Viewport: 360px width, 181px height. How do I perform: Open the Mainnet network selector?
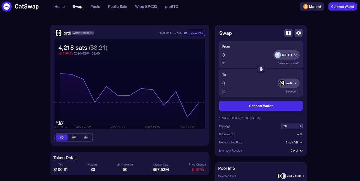[x=312, y=7]
